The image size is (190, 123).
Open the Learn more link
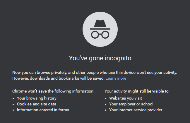click(116, 78)
